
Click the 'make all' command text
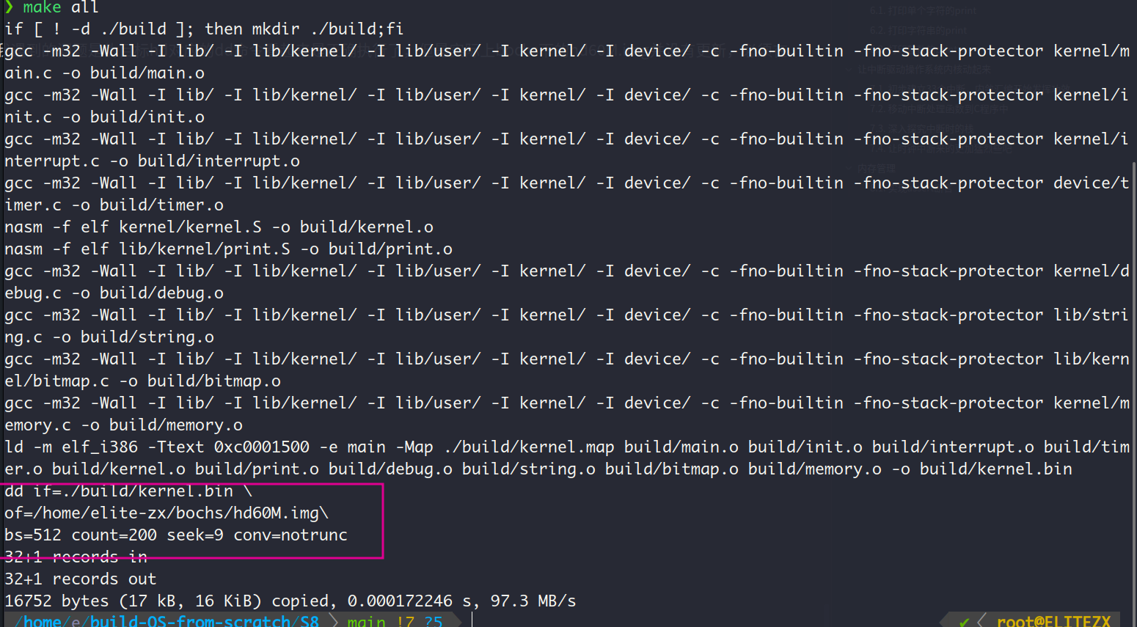pyautogui.click(x=61, y=7)
